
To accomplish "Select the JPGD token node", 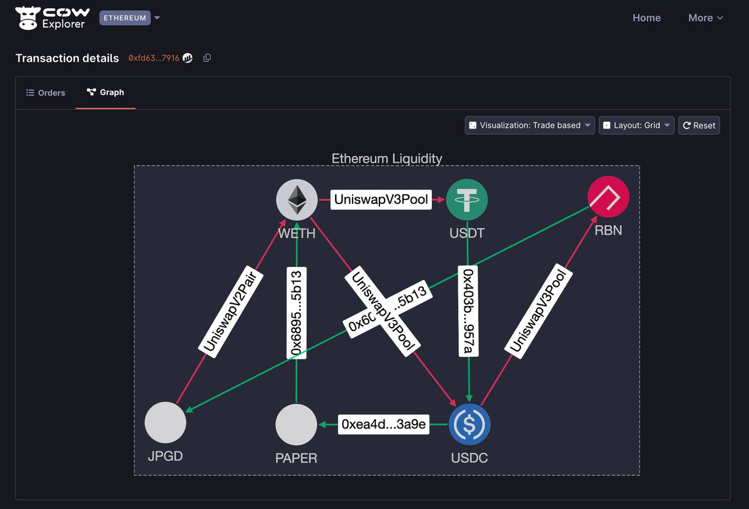I will 165,422.
